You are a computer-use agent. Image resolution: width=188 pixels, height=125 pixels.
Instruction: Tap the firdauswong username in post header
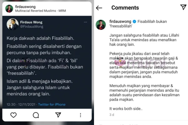pyautogui.click(x=25, y=7)
